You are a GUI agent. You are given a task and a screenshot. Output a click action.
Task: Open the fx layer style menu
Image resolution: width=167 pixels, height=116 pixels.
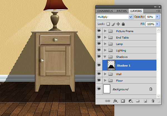(115, 101)
